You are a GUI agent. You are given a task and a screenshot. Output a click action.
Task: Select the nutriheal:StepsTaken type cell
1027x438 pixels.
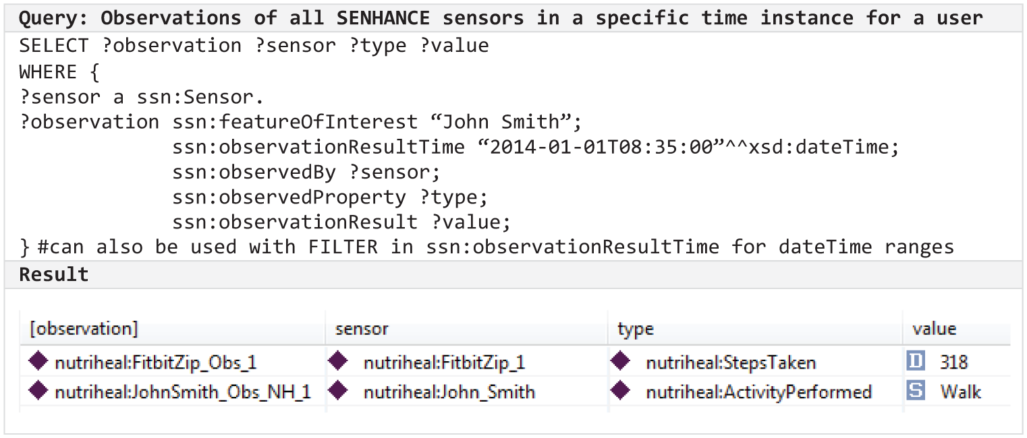(x=755, y=362)
